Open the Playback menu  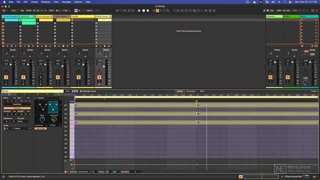45,2
